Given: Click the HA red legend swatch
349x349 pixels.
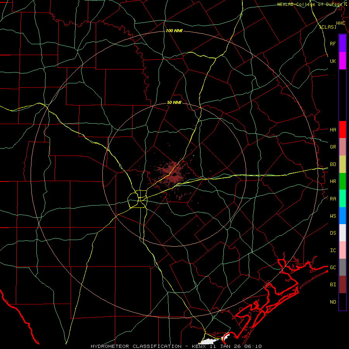Looking at the screenshot, I should (x=342, y=130).
